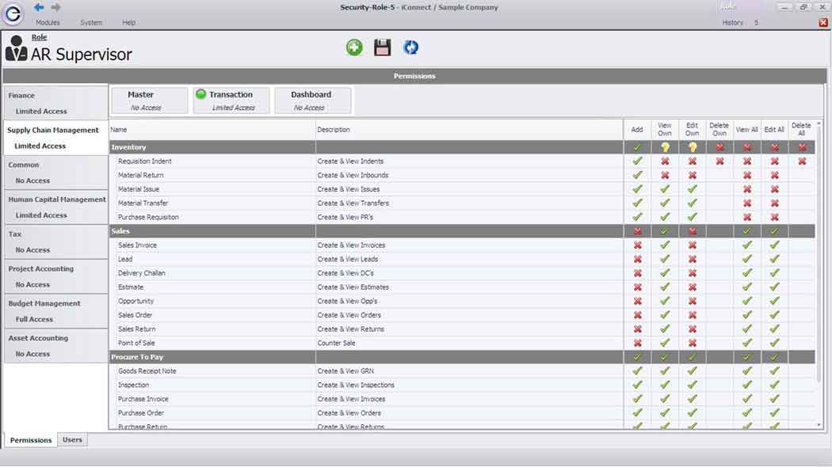The image size is (832, 467).
Task: Click the scroll down arrow of permissions list
Action: (819, 425)
